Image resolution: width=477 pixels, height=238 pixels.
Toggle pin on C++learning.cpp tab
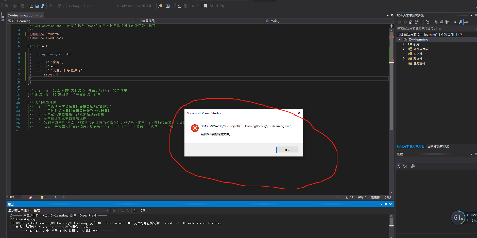[x=37, y=15]
